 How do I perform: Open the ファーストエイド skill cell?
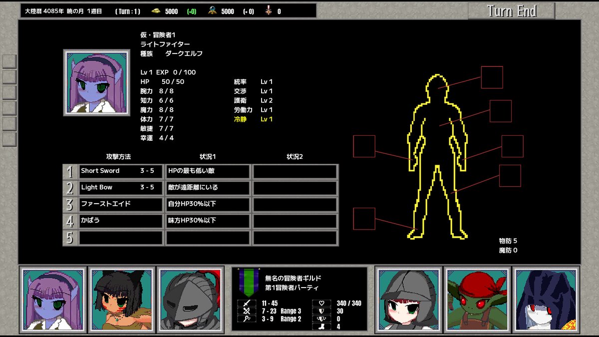click(121, 204)
